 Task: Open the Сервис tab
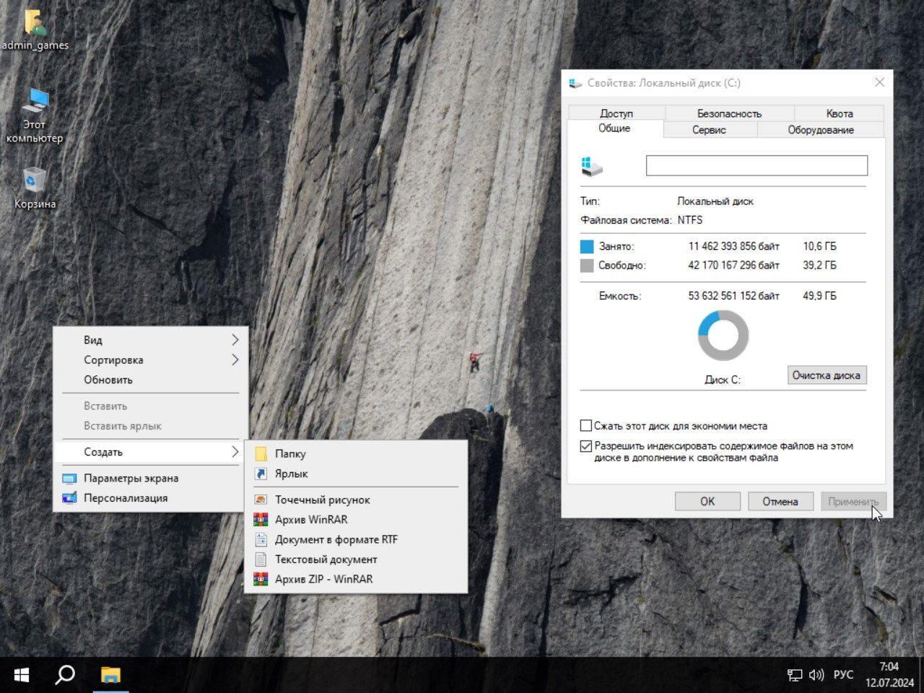709,130
